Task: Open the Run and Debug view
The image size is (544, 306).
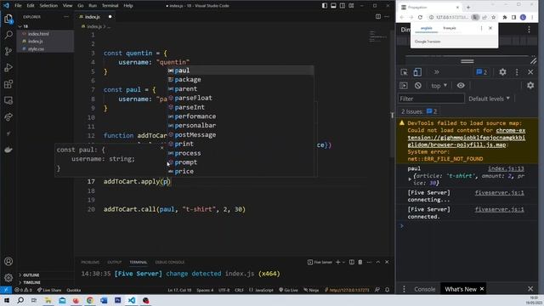Action: [x=8, y=68]
